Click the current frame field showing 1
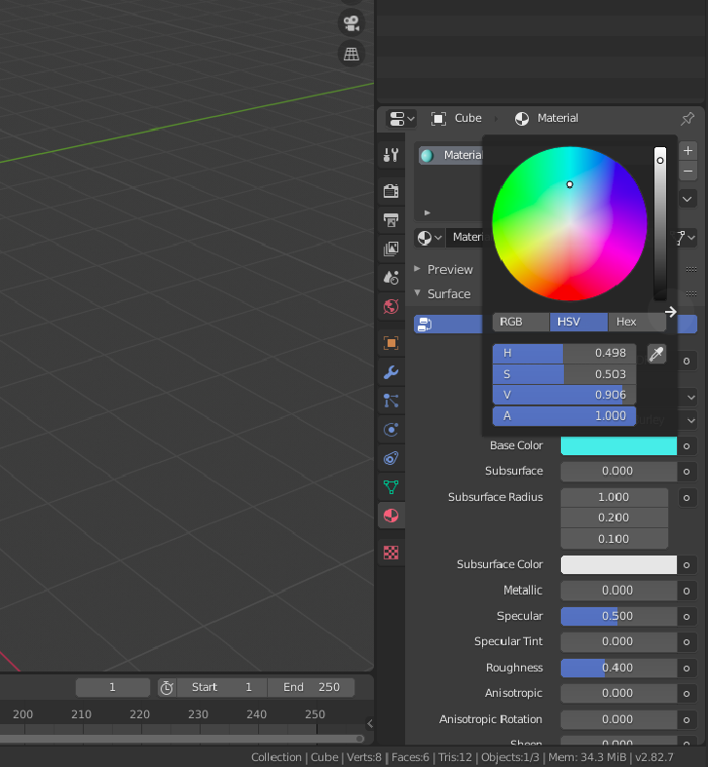Viewport: 708px width, 767px height. (113, 687)
